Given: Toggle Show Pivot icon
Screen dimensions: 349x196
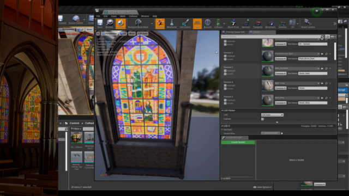Looking at the screenshot, I should (x=233, y=23).
